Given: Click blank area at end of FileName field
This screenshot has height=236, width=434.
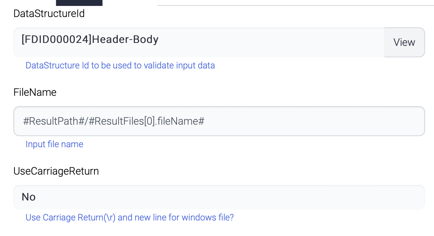Looking at the screenshot, I should pos(315,121).
